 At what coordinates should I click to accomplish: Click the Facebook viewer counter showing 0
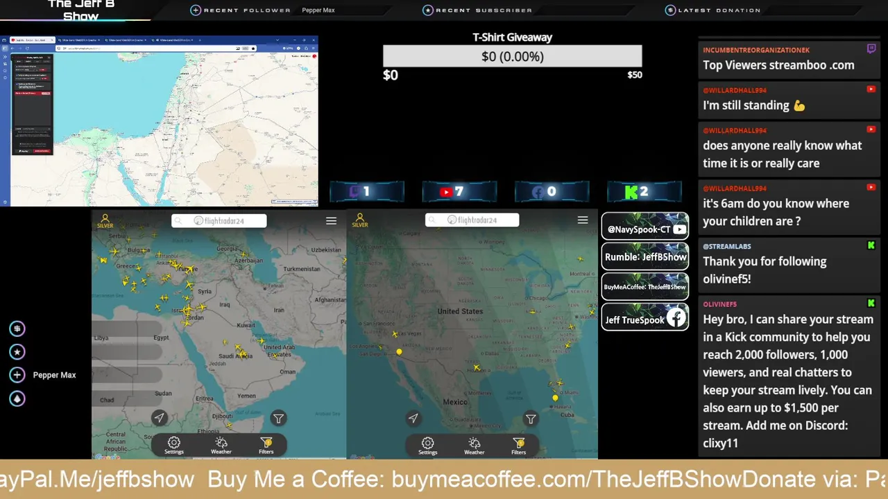click(x=552, y=192)
